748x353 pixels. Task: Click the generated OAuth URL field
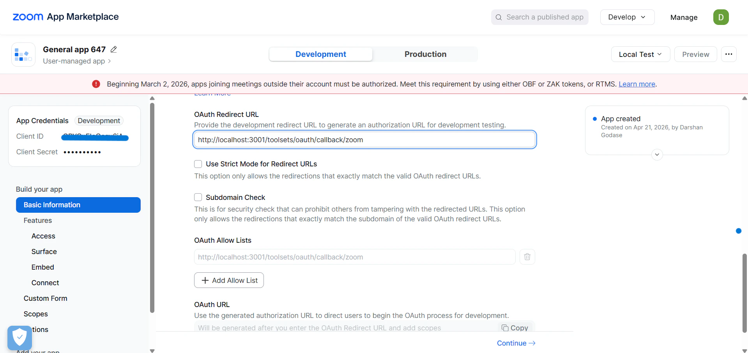click(x=345, y=327)
